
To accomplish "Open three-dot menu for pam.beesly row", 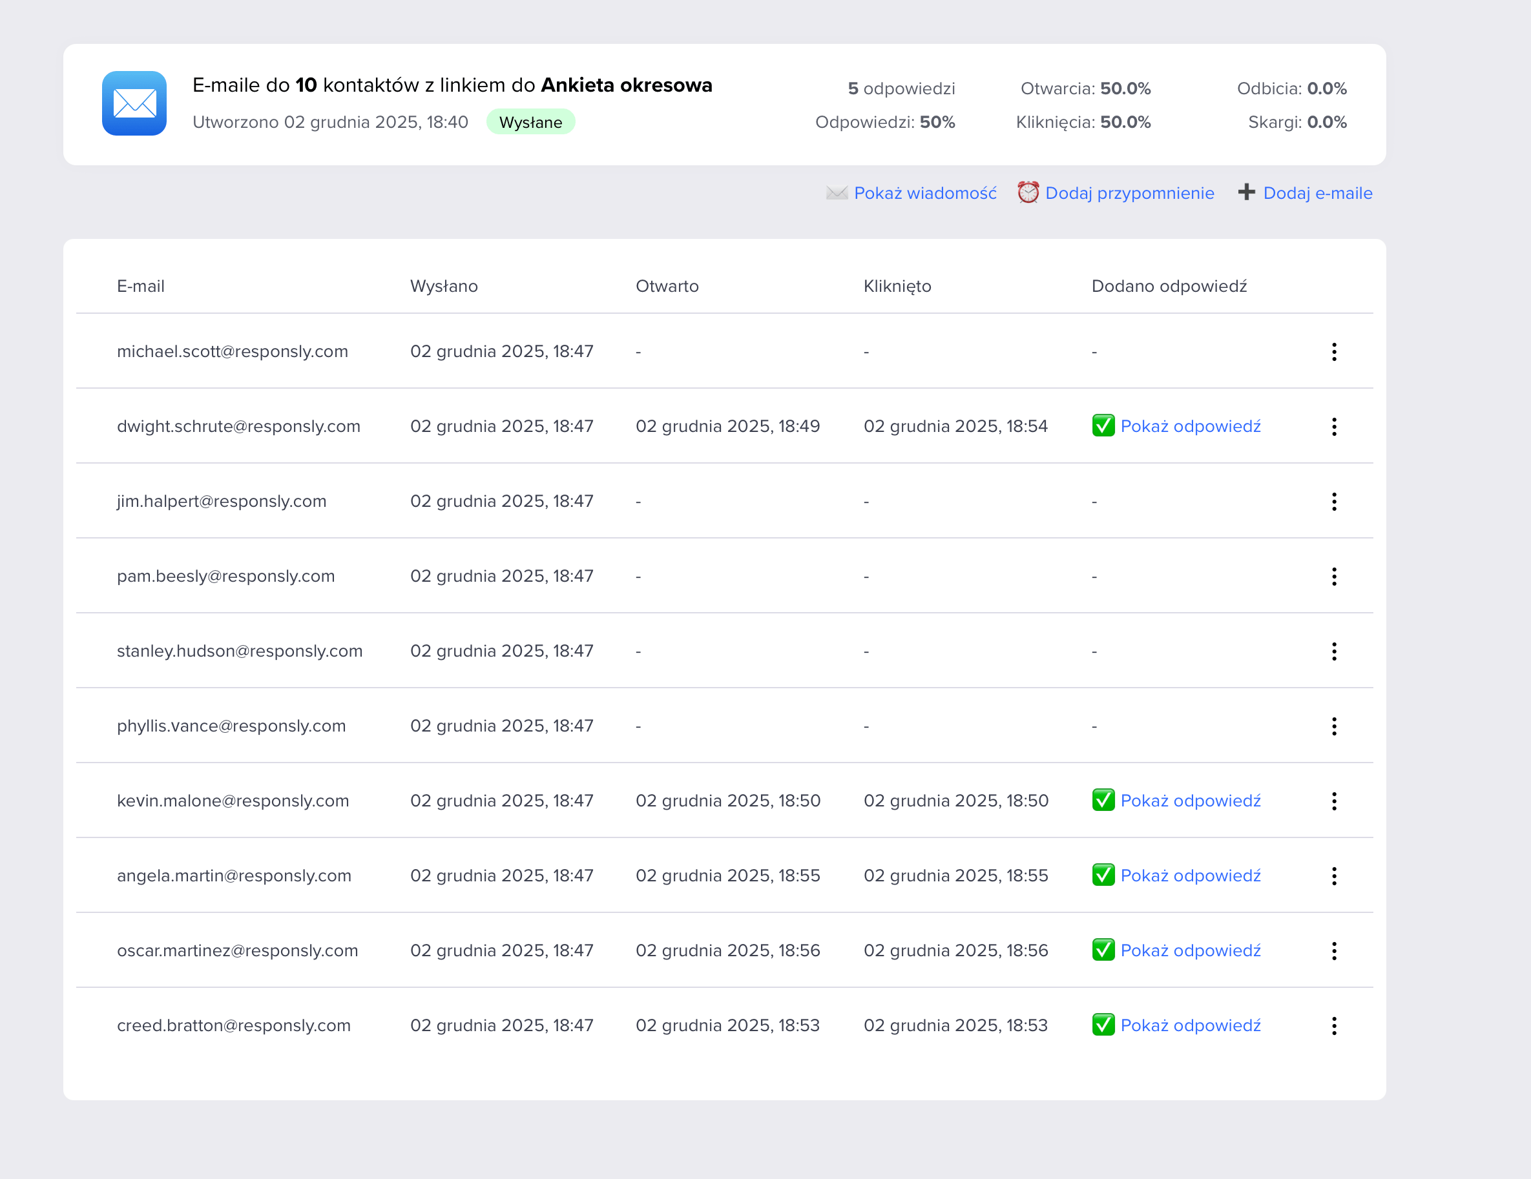I will [1333, 577].
